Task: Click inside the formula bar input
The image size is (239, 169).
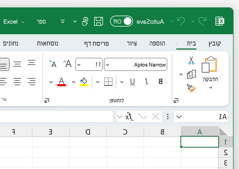Action: click(x=56, y=116)
